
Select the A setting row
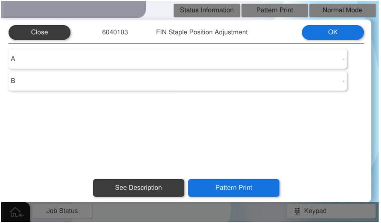point(178,59)
